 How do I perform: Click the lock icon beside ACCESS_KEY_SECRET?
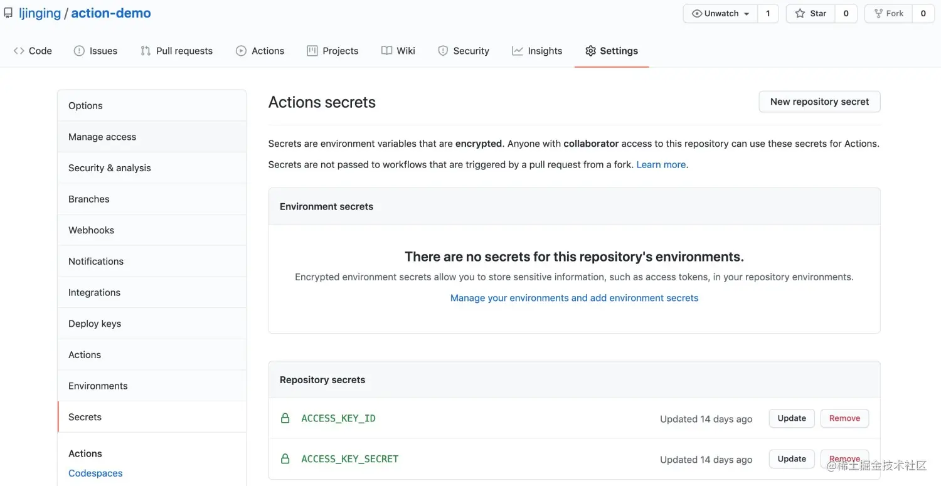pyautogui.click(x=285, y=459)
